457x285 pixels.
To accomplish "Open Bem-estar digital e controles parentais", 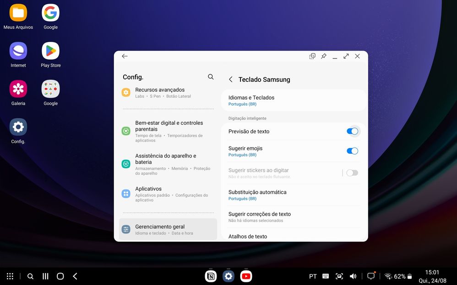I will 168,131.
